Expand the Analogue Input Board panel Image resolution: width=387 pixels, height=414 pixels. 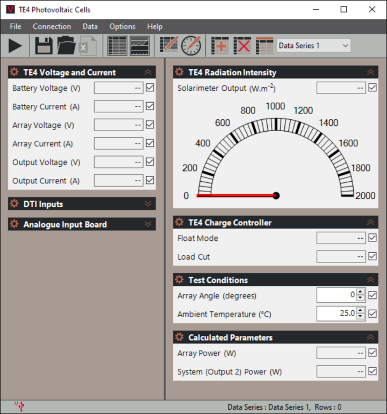tap(148, 224)
